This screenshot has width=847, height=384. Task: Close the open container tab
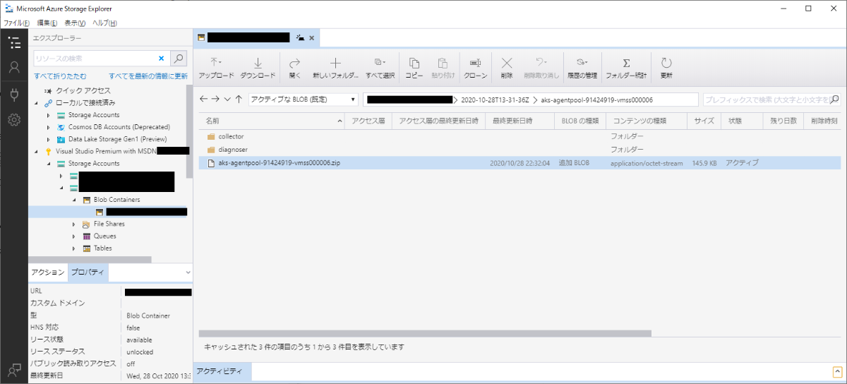click(x=312, y=37)
